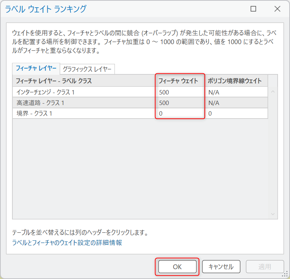Edit feature weight 500 for インターチェンジ
The height and width of the screenshot is (279, 290).
pyautogui.click(x=180, y=92)
